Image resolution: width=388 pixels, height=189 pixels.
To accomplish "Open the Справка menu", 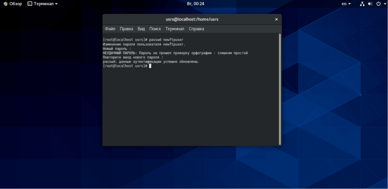I will pyautogui.click(x=196, y=29).
